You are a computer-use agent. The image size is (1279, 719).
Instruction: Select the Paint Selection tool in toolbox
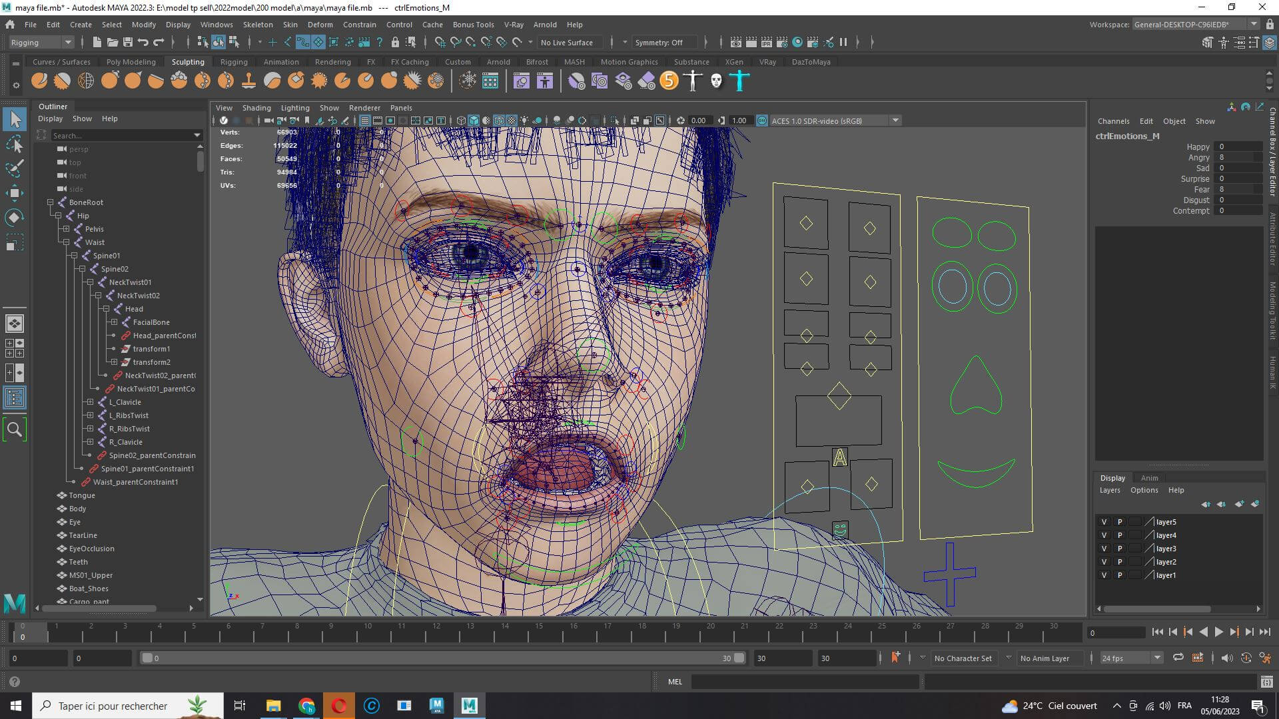(15, 168)
